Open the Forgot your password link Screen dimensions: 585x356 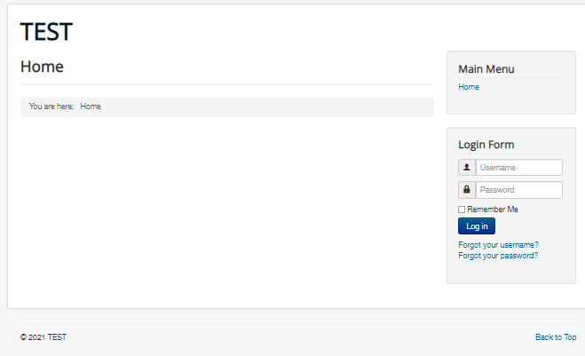pyautogui.click(x=498, y=256)
